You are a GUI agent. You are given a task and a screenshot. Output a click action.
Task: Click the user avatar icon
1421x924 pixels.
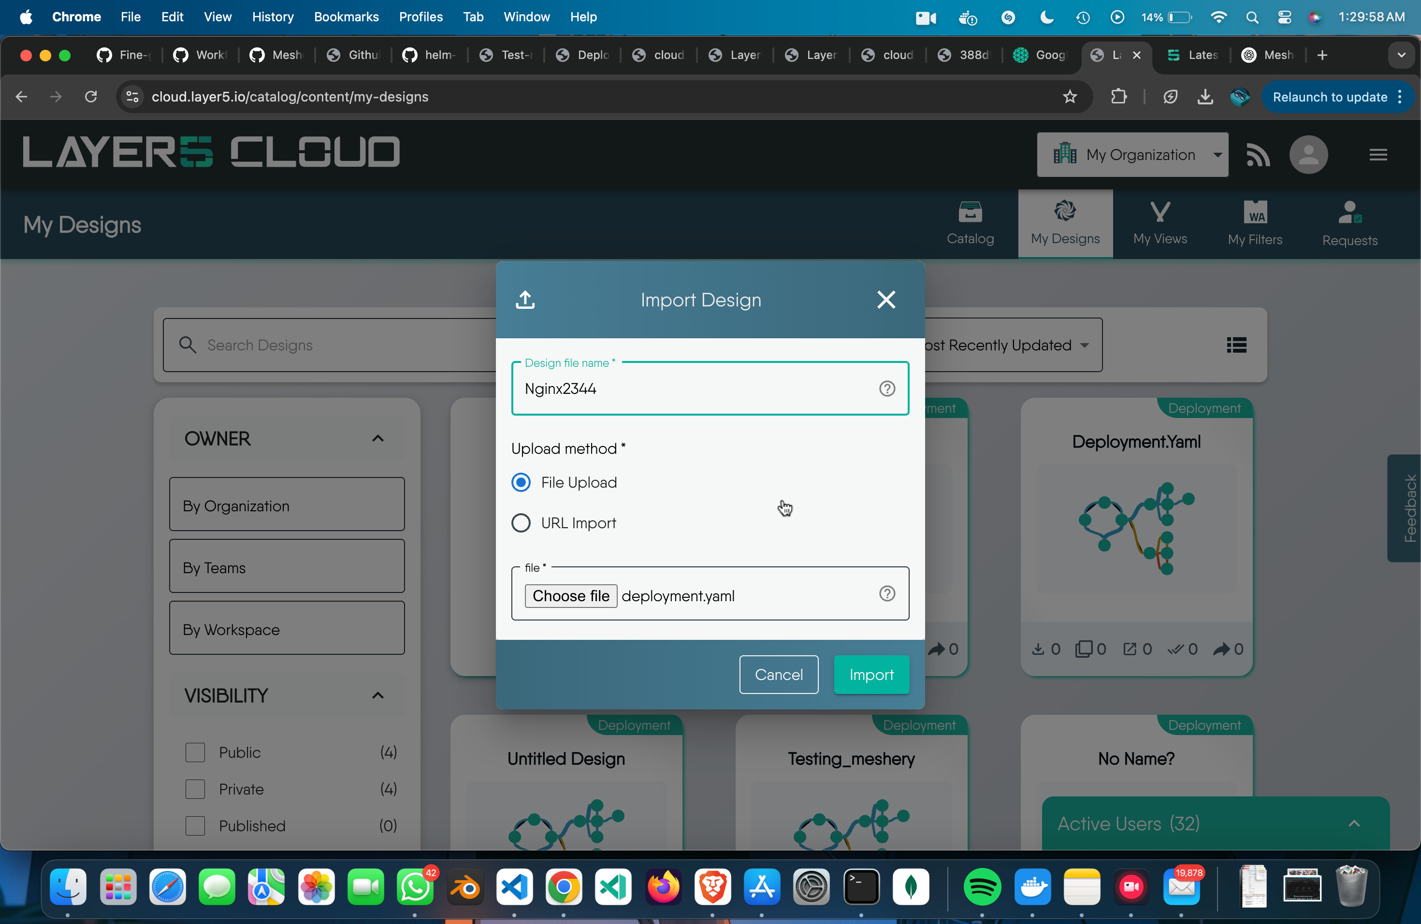[x=1308, y=155]
